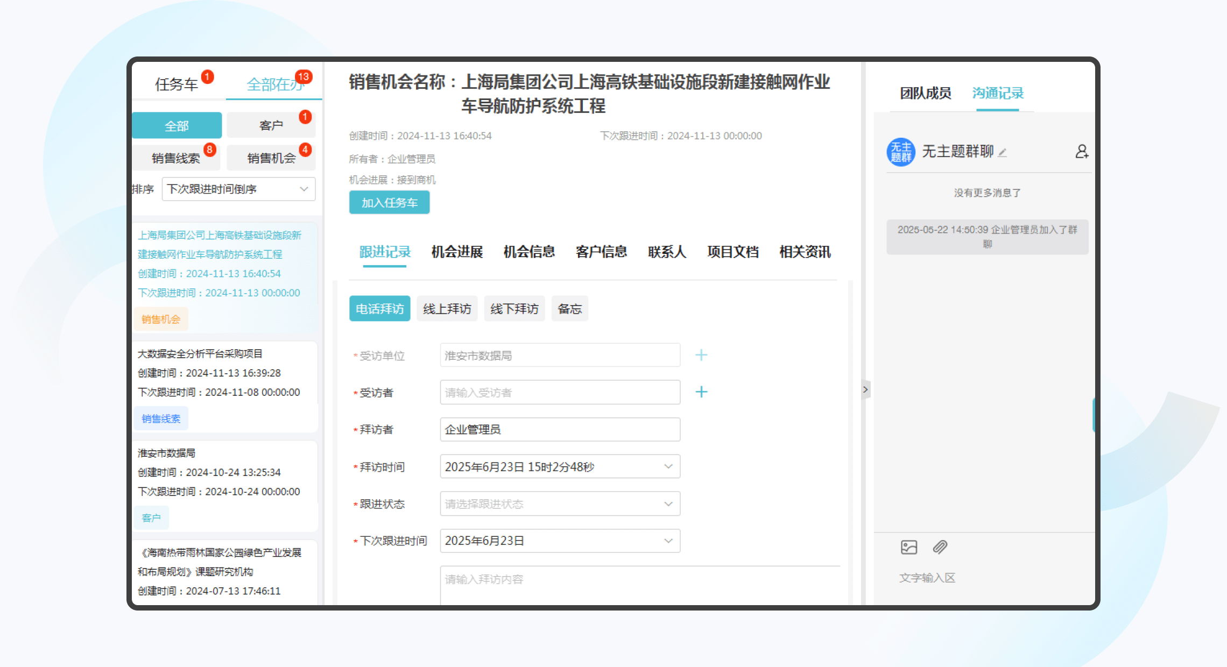Open the 机会进展 tab
Viewport: 1227px width, 667px height.
[457, 252]
